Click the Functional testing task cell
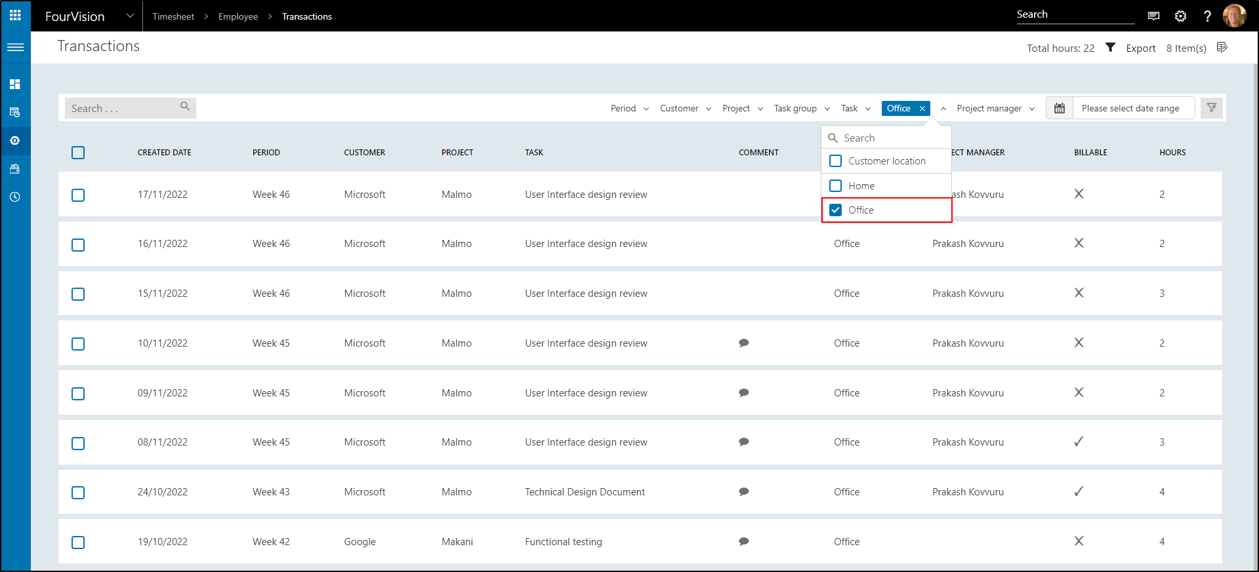The width and height of the screenshot is (1259, 572). [x=563, y=542]
